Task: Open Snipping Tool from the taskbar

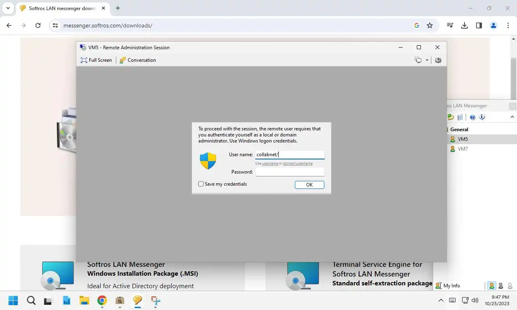Action: coord(156,300)
